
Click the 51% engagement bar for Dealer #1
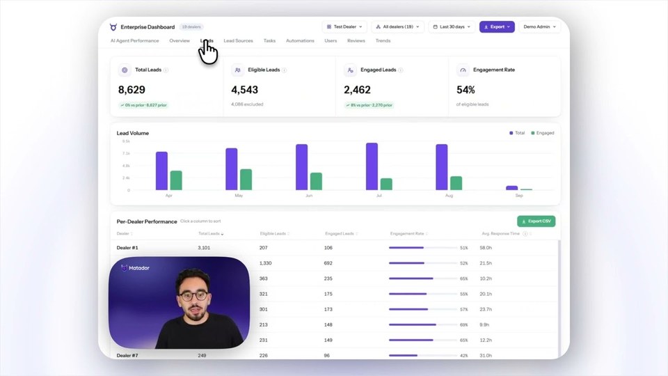423,248
